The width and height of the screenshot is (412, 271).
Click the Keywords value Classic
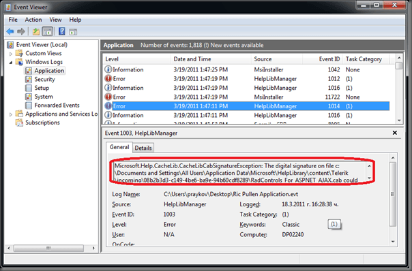click(291, 224)
